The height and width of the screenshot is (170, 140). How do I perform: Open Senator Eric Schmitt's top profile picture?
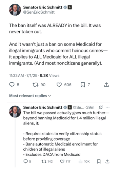tap(15, 10)
